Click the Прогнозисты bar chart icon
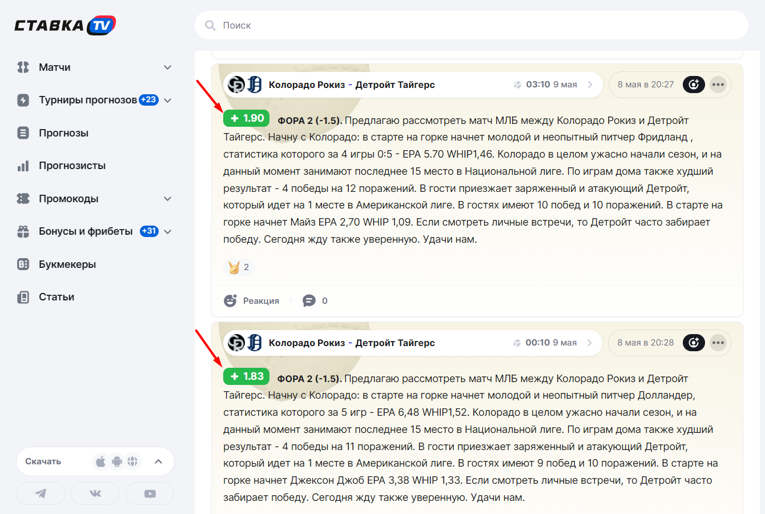The image size is (765, 514). 23,166
